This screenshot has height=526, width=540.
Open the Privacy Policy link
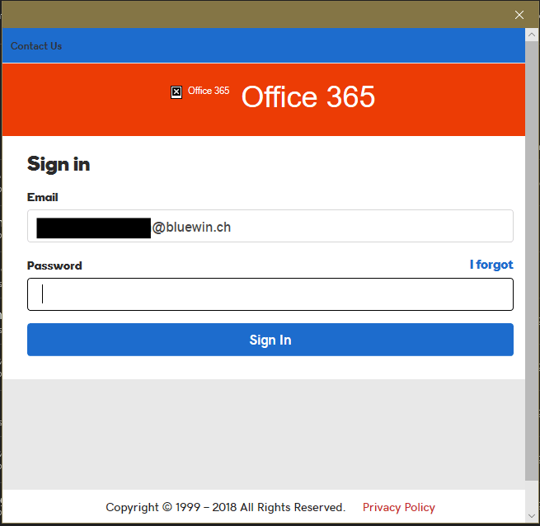click(x=399, y=507)
